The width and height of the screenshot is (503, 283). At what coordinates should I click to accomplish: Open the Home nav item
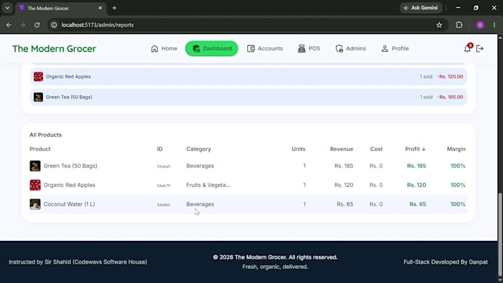point(164,48)
